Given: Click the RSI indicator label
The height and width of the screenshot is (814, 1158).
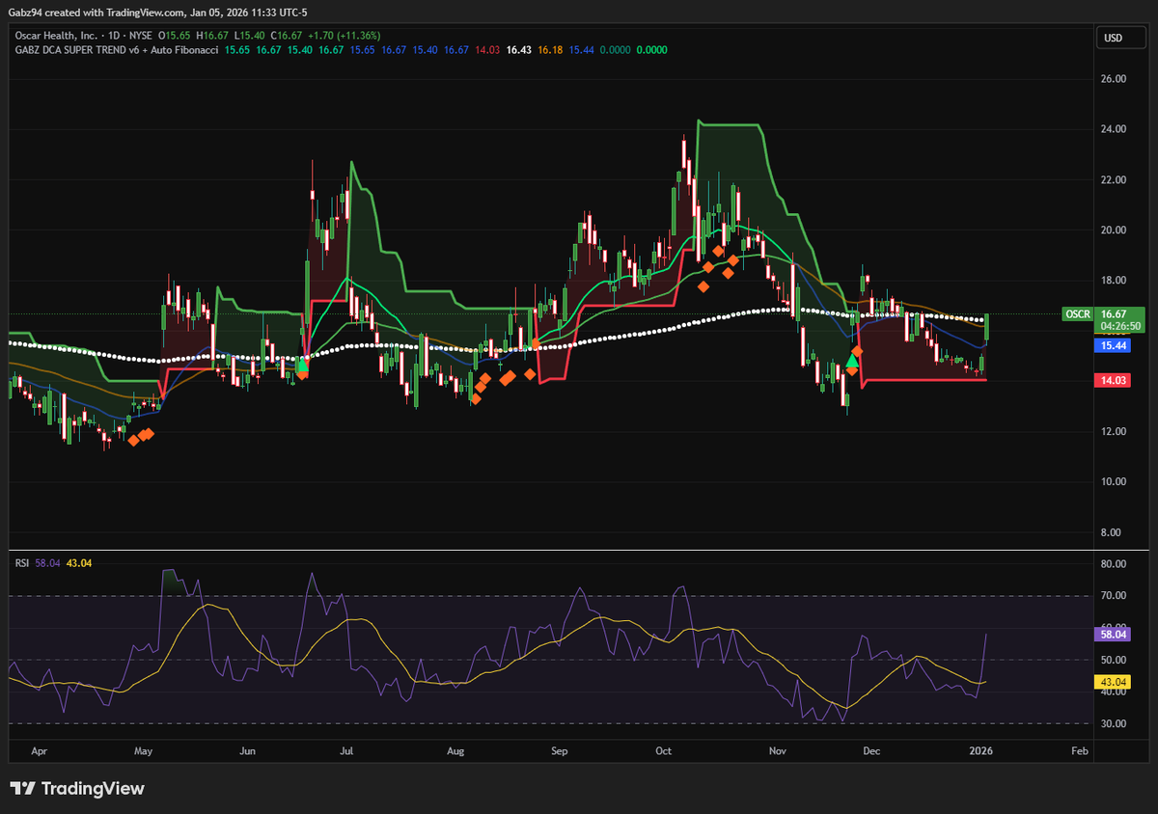Looking at the screenshot, I should tap(21, 563).
